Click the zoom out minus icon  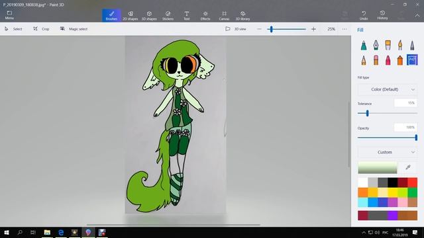(x=259, y=29)
